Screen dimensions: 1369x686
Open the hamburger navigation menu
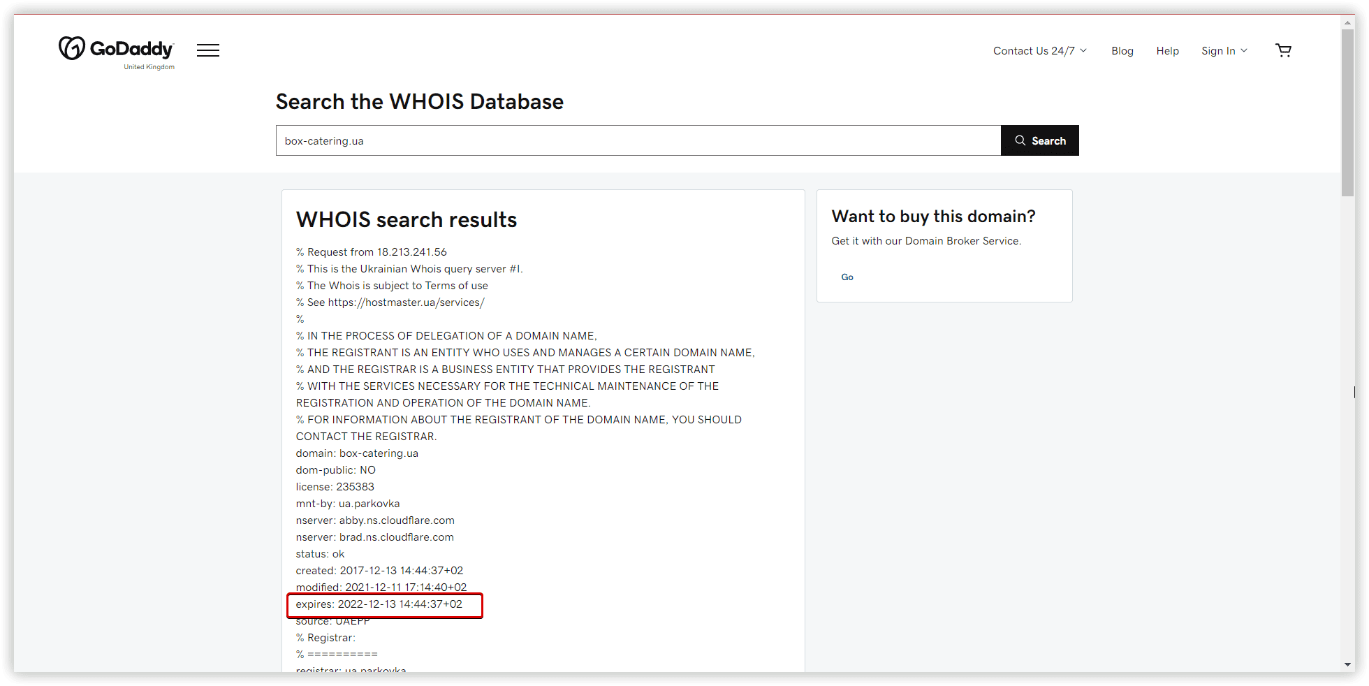[208, 50]
